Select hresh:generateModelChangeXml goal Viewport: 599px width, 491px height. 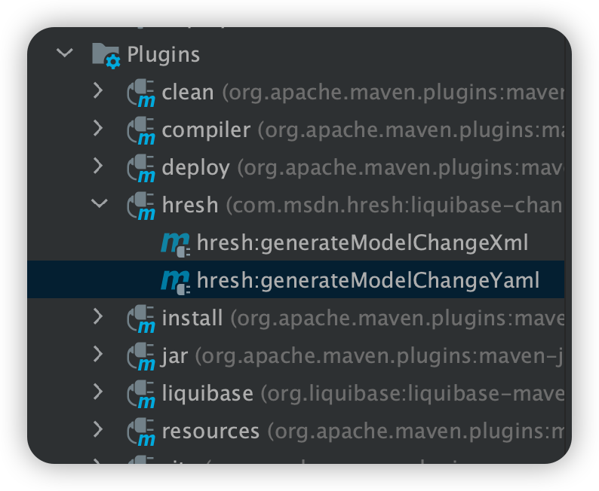[363, 243]
